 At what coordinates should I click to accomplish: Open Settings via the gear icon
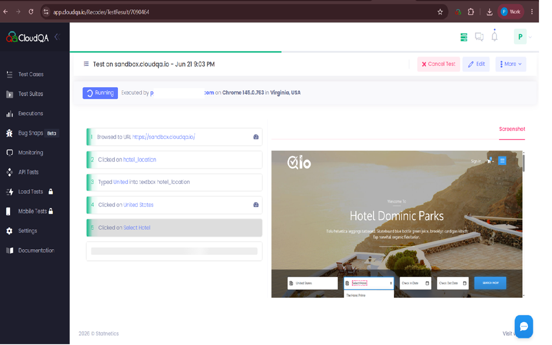9,231
